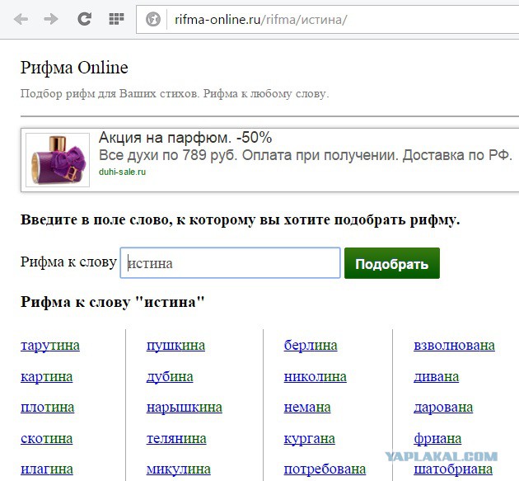Open the rhyme link дивана
Viewport: 519px width, 481px height.
437,377
